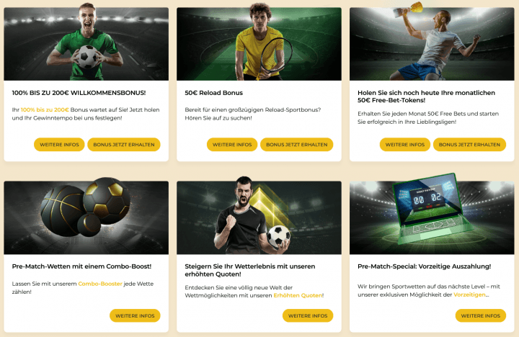Click Weitere Infos under 50€ Reload Bonus
Image resolution: width=519 pixels, height=337 pixels.
pyautogui.click(x=232, y=145)
